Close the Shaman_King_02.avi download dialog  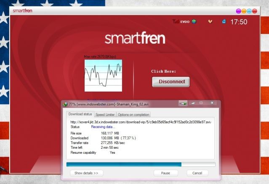[x=212, y=103]
